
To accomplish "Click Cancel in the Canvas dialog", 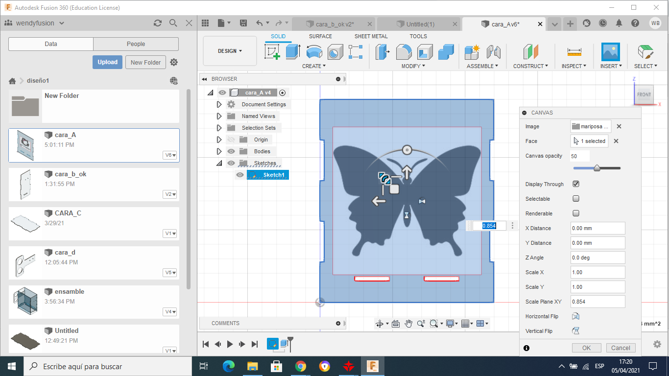I will click(x=621, y=348).
